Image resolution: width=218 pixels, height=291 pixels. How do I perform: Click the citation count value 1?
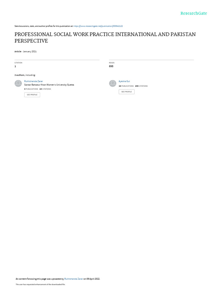pyautogui.click(x=15, y=66)
